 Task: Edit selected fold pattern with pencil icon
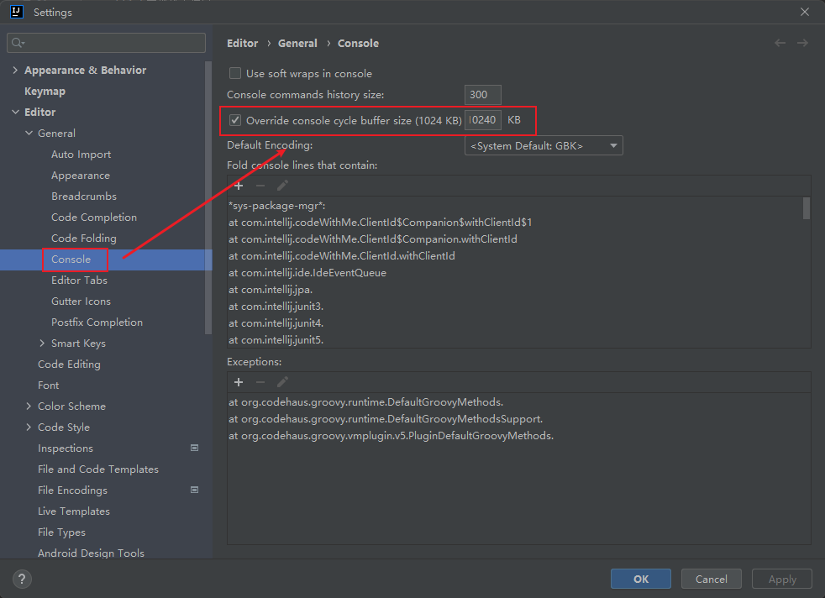point(282,186)
